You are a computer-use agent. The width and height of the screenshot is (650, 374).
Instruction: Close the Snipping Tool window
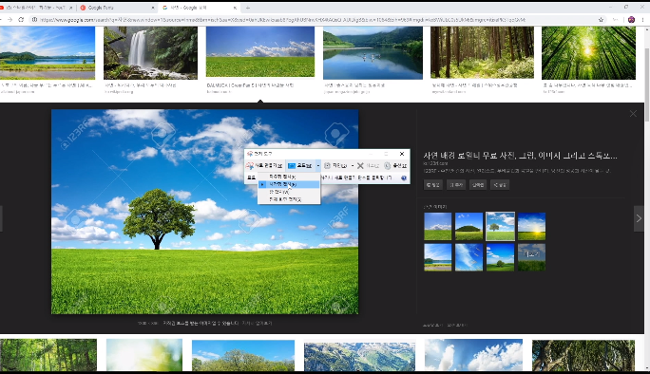(x=402, y=154)
